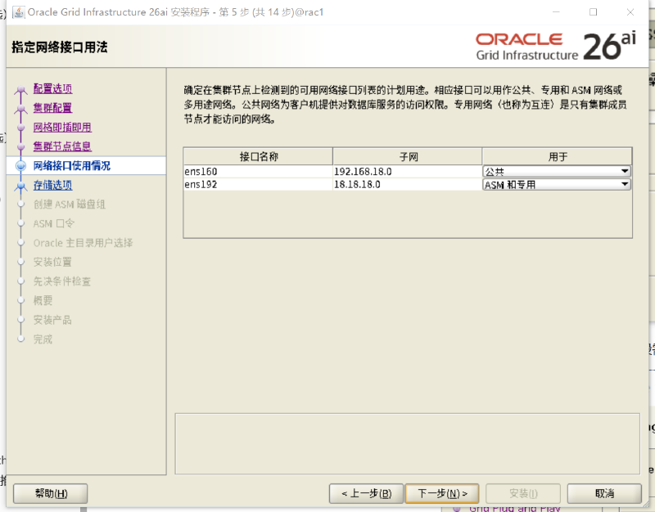This screenshot has width=655, height=512.
Task: Open the 网格即插即用 step link
Action: point(62,128)
